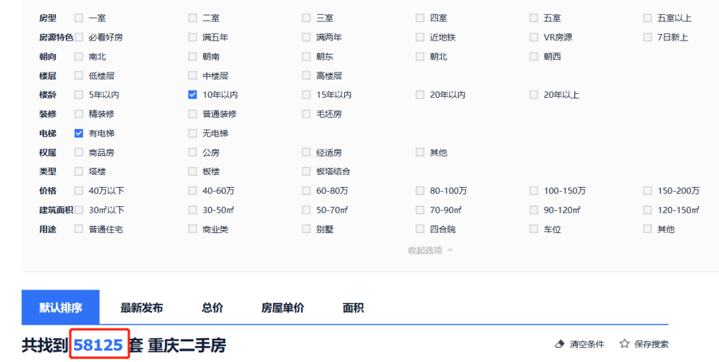
Task: Check the 别墅 usage box
Action: click(x=306, y=229)
